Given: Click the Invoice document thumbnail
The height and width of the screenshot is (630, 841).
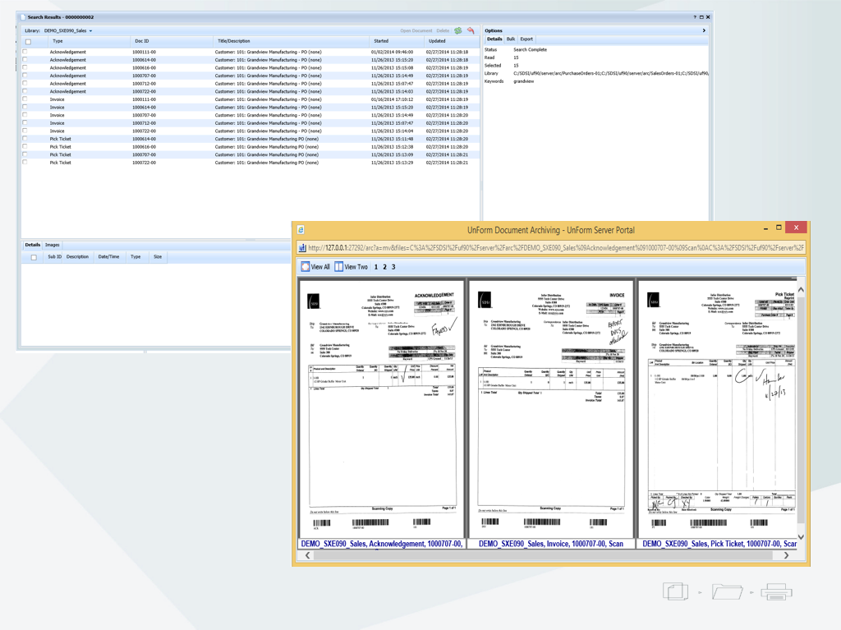Looking at the screenshot, I should click(x=551, y=407).
